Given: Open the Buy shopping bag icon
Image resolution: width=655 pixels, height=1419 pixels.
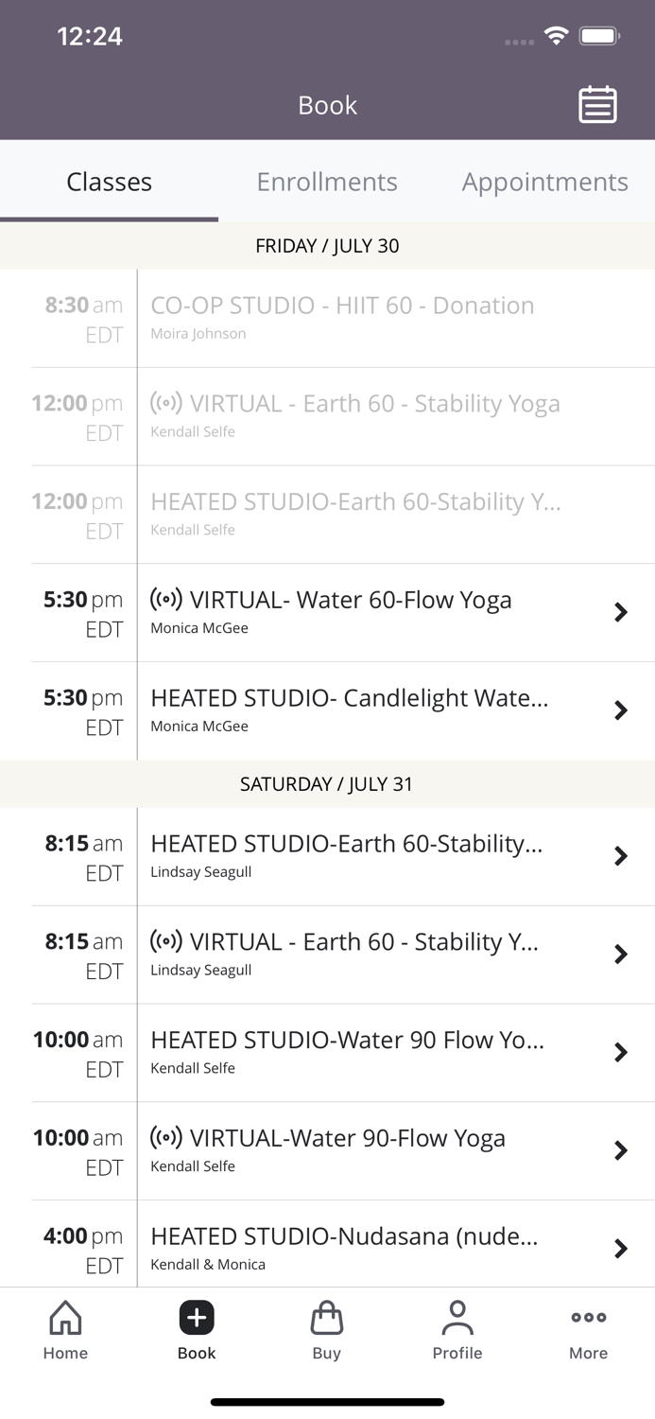Looking at the screenshot, I should point(326,1316).
